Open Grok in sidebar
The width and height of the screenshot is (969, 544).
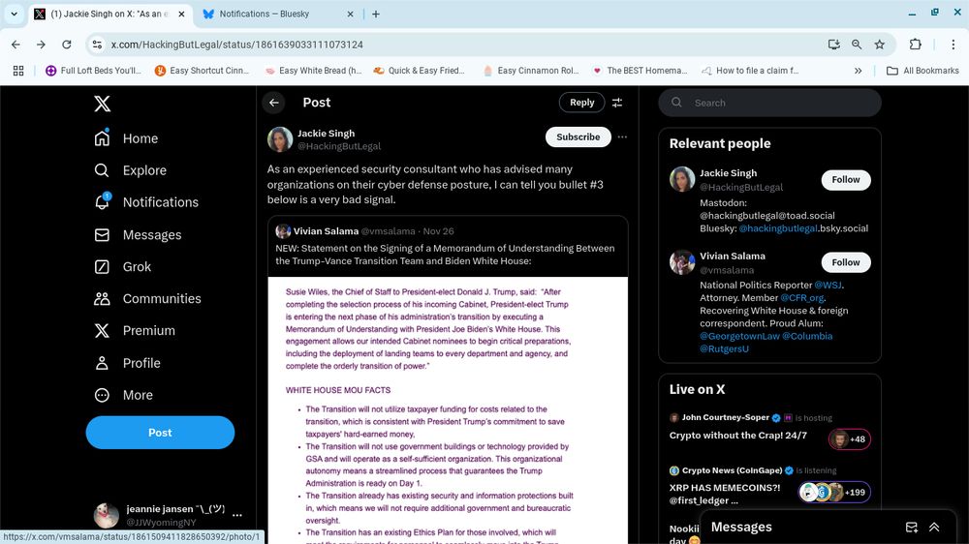[x=122, y=267]
